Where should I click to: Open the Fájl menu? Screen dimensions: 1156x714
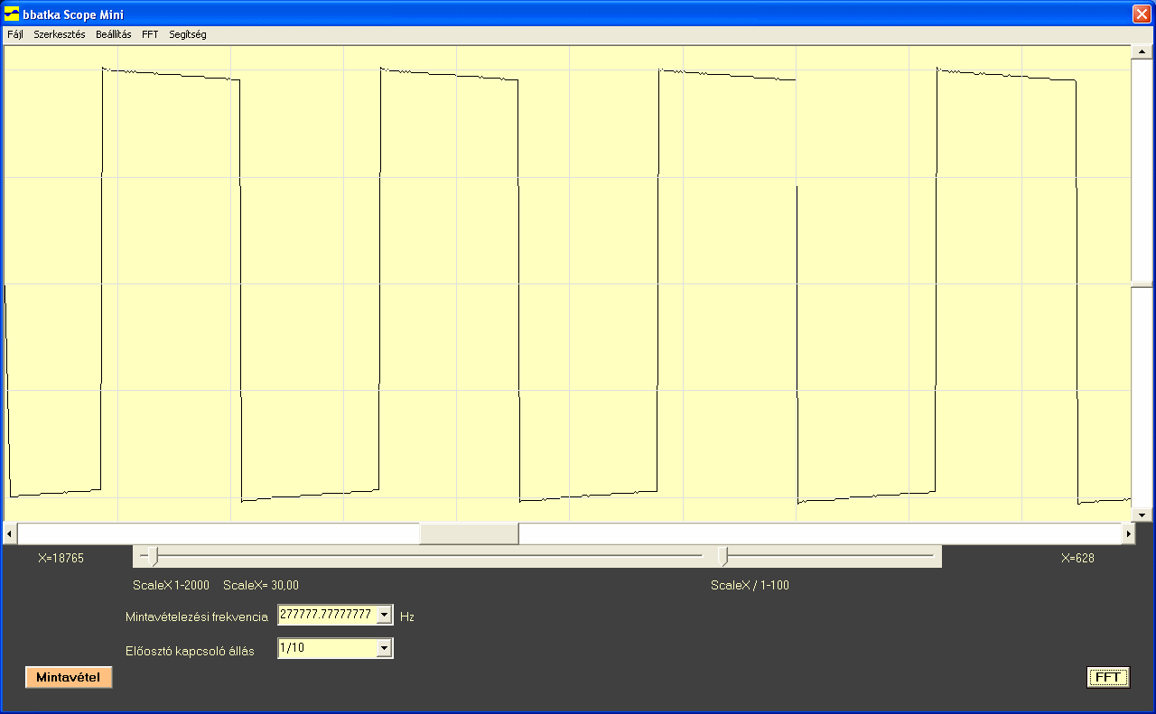(15, 34)
